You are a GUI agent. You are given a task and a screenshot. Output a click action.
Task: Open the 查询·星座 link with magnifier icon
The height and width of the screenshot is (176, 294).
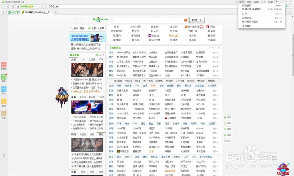point(77,28)
